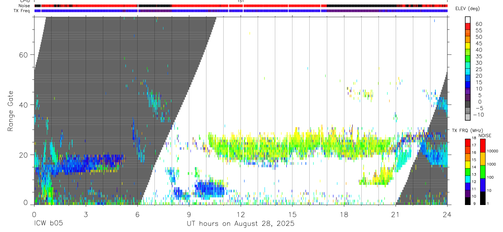Click the 40 tick label on the Range Gate axis

click(23, 105)
